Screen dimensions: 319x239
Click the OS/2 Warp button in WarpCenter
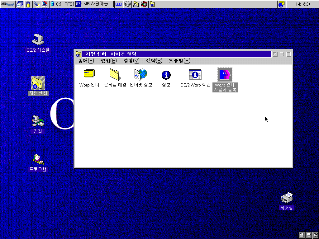pyautogui.click(x=7, y=4)
